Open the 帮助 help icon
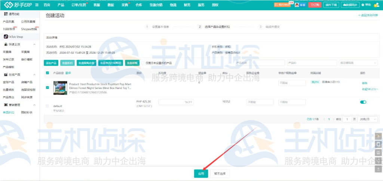The height and width of the screenshot is (181, 383). [366, 5]
